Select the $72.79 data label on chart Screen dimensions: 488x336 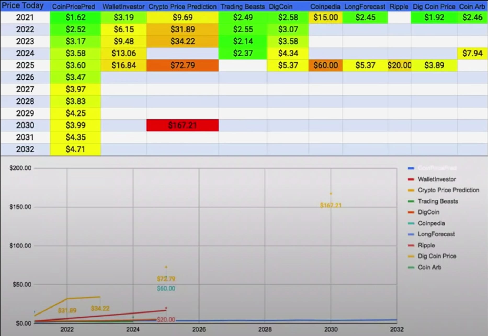166,279
